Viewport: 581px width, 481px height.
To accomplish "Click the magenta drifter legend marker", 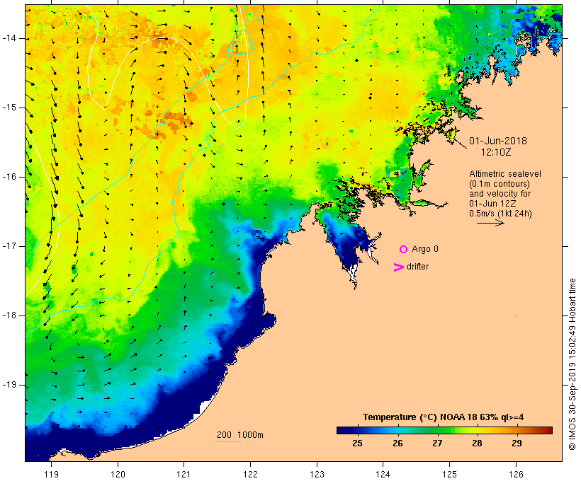I will pos(399,267).
